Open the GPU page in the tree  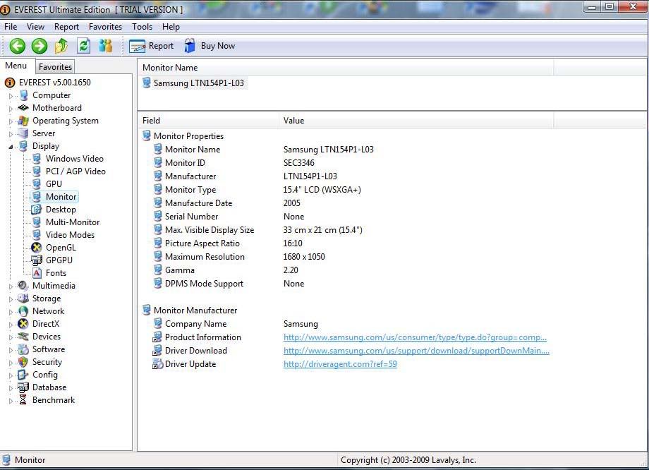[54, 184]
